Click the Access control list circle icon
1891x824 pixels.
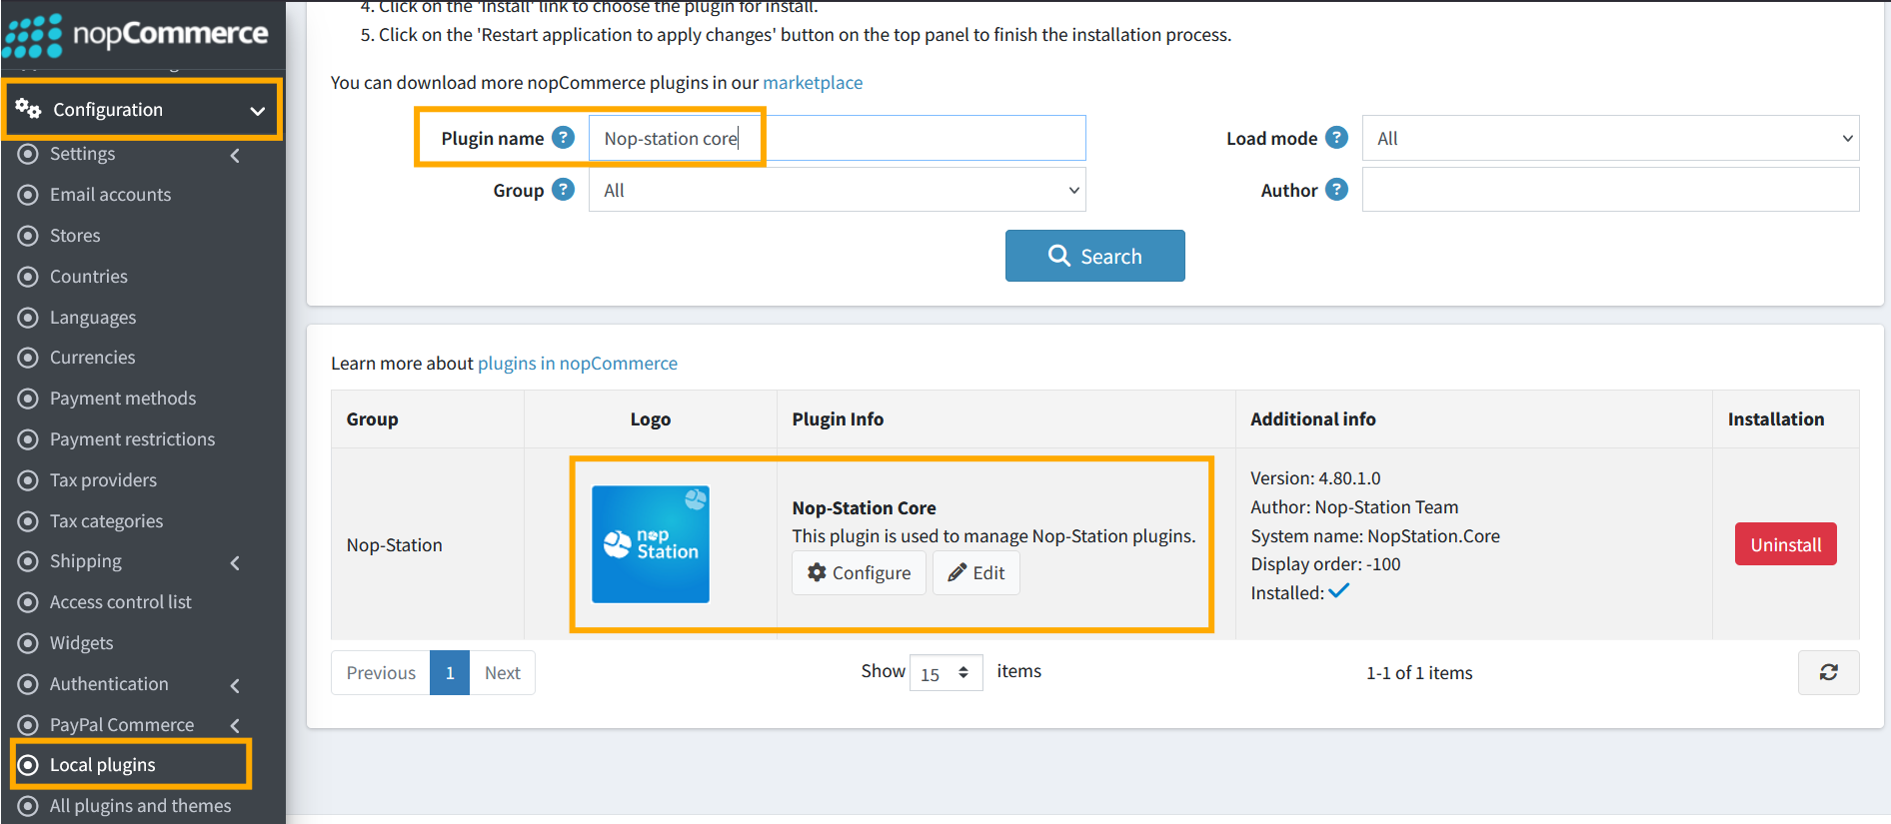pyautogui.click(x=29, y=602)
